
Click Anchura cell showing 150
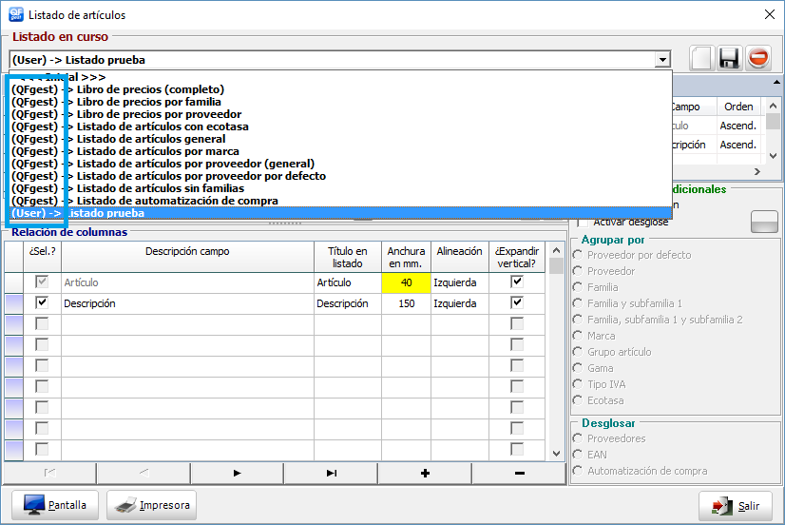click(406, 303)
